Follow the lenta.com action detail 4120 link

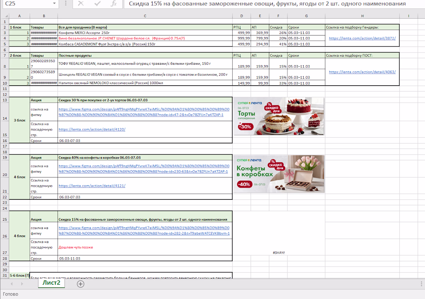(92, 129)
